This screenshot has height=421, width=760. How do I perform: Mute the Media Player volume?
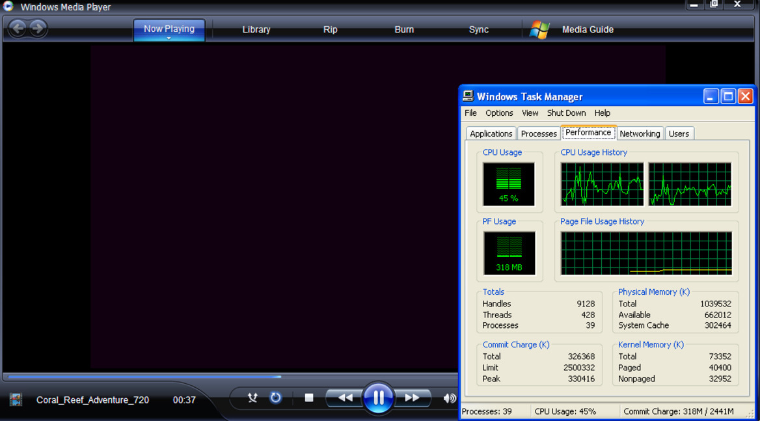click(x=450, y=398)
